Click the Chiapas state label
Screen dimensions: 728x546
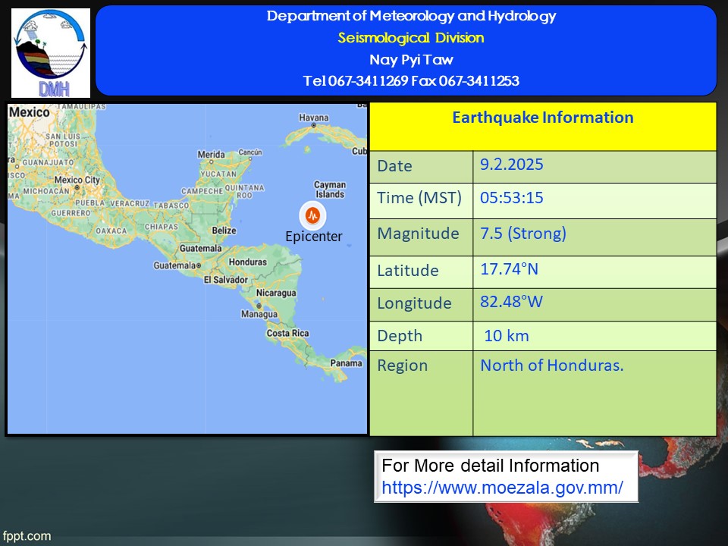(161, 227)
